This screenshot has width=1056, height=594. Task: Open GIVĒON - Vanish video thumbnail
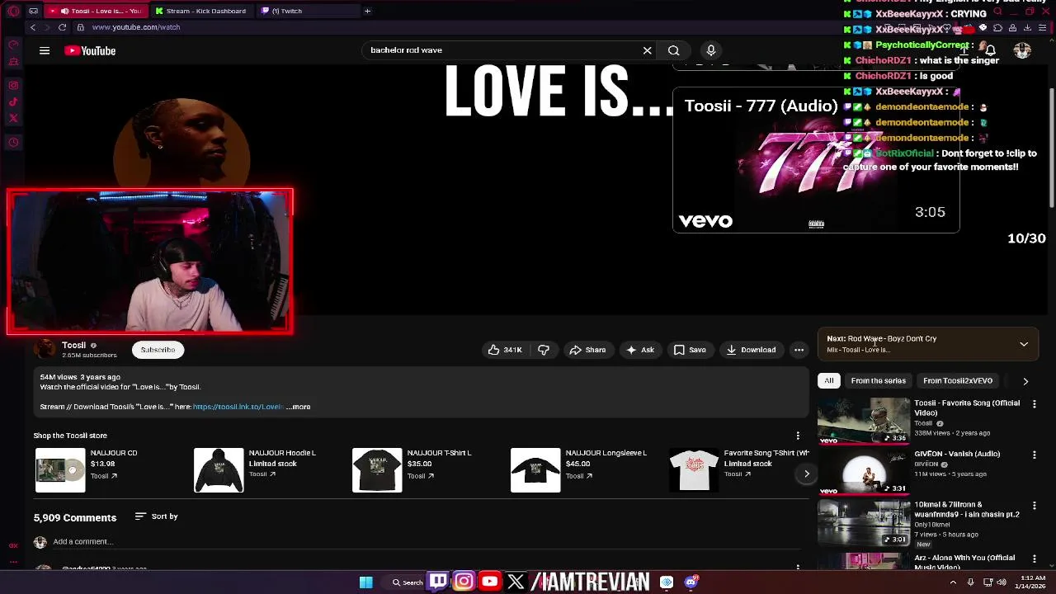(x=864, y=472)
